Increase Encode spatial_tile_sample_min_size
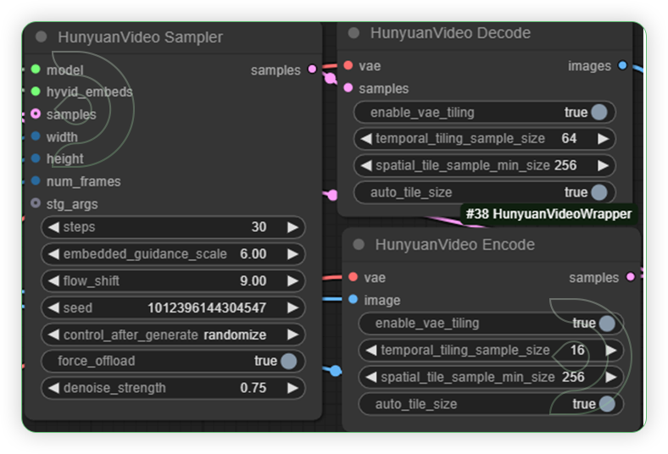668x454 pixels. click(611, 377)
